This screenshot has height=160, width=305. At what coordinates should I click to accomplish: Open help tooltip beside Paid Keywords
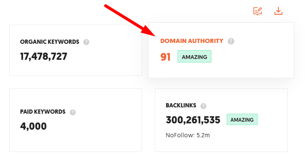(73, 112)
